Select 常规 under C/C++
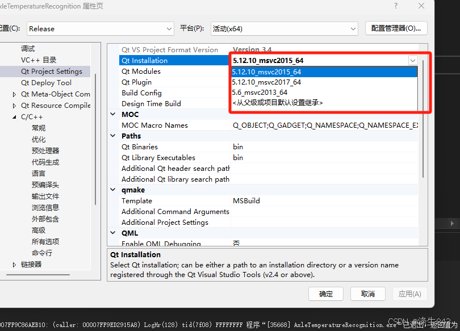This screenshot has width=460, height=331. point(39,128)
